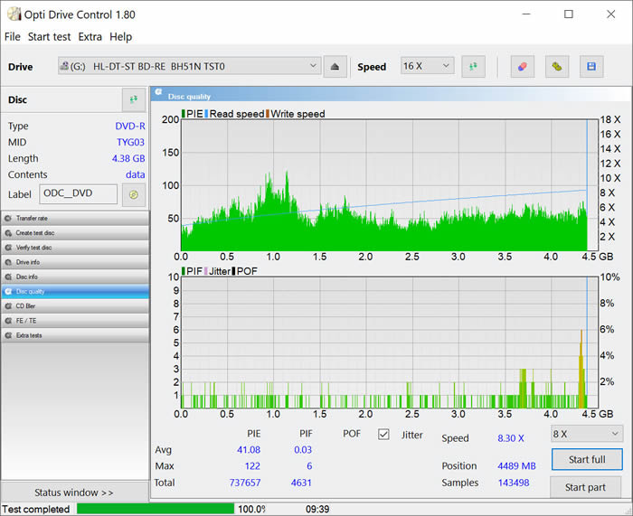Refresh disc info in Disc panel

tap(134, 99)
